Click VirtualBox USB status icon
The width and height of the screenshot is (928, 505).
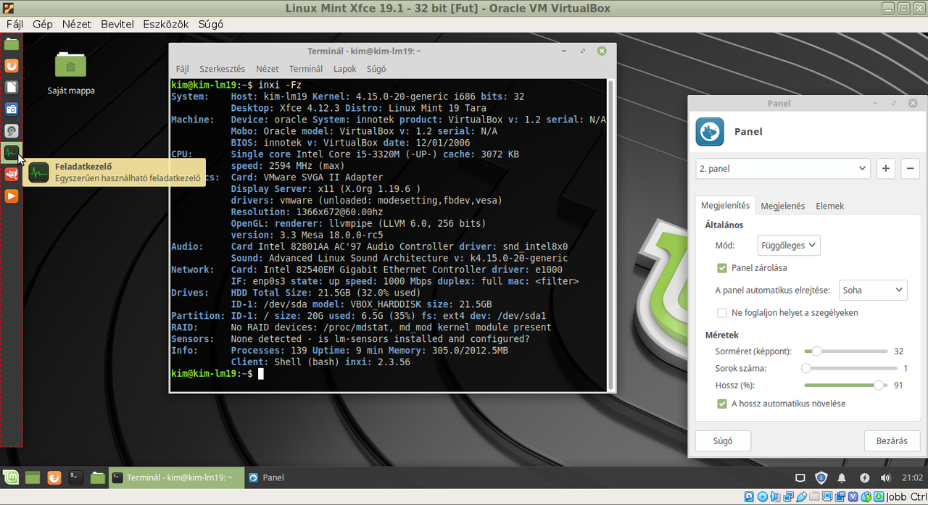[801, 496]
